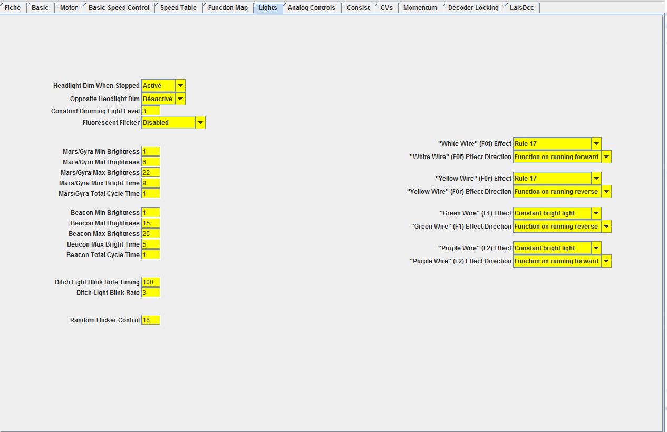Open the LaisDcc tab

(x=522, y=8)
